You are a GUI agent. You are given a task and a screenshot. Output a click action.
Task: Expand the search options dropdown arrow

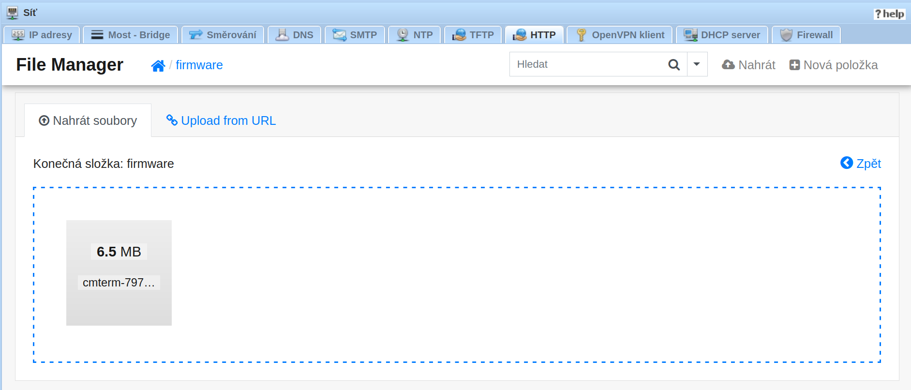697,64
